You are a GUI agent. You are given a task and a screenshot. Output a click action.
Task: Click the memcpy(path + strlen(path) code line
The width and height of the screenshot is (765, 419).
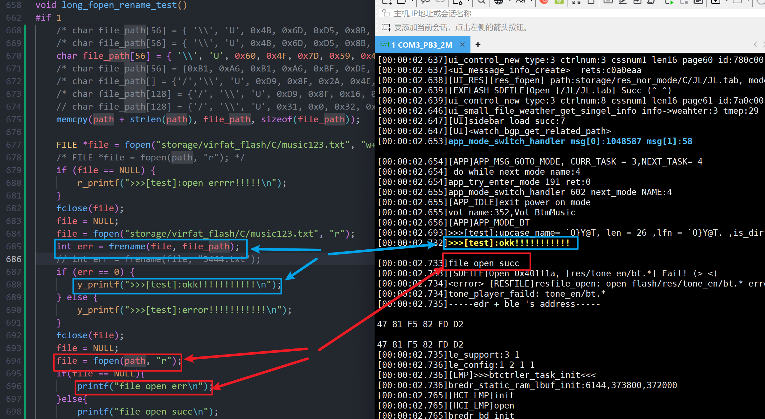tap(208, 119)
